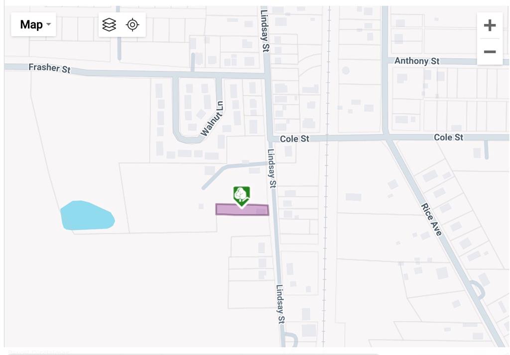The height and width of the screenshot is (355, 510).
Task: Click the topmost Lindsay St label
Action: (x=265, y=31)
